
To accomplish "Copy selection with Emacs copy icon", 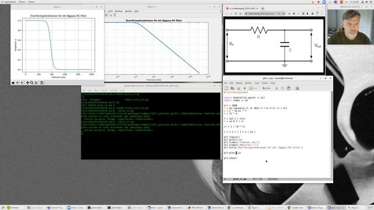I will [x=283, y=88].
